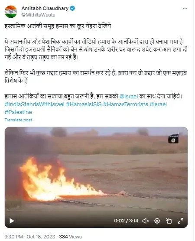Open the three-dot more options menu
The height and width of the screenshot is (241, 195).
click(185, 8)
